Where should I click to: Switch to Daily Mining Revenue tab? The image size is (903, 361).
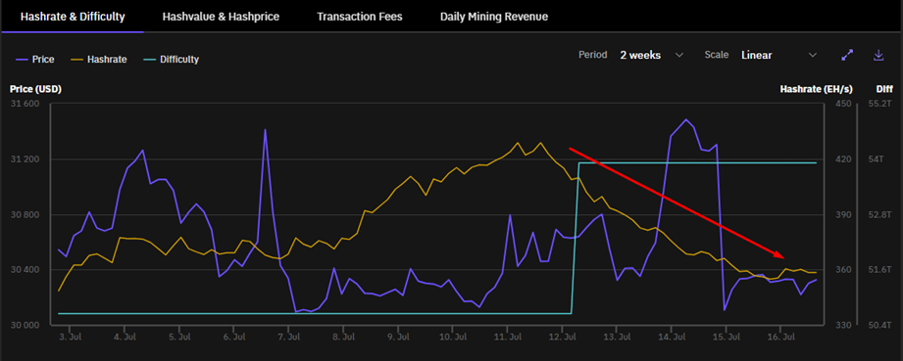pos(493,17)
